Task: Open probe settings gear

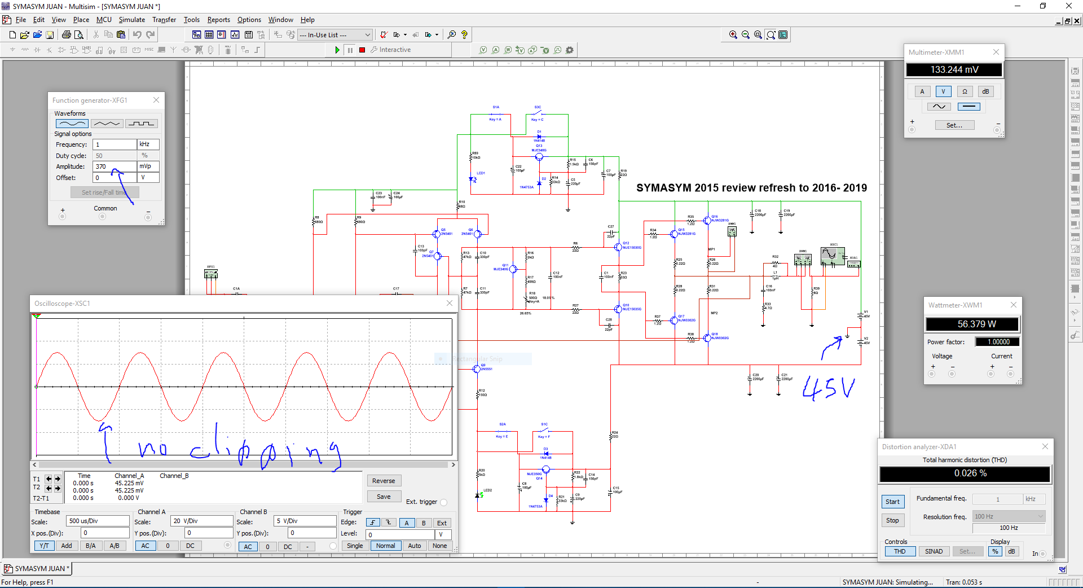Action: [570, 50]
